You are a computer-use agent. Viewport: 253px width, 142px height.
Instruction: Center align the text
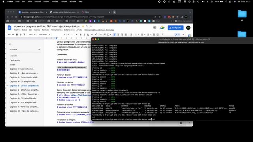pos(118,35)
